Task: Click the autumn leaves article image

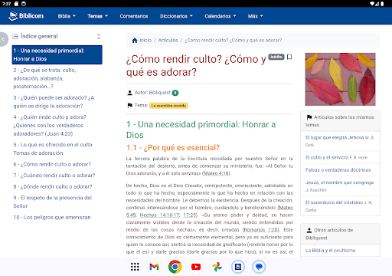Action: 340,79
